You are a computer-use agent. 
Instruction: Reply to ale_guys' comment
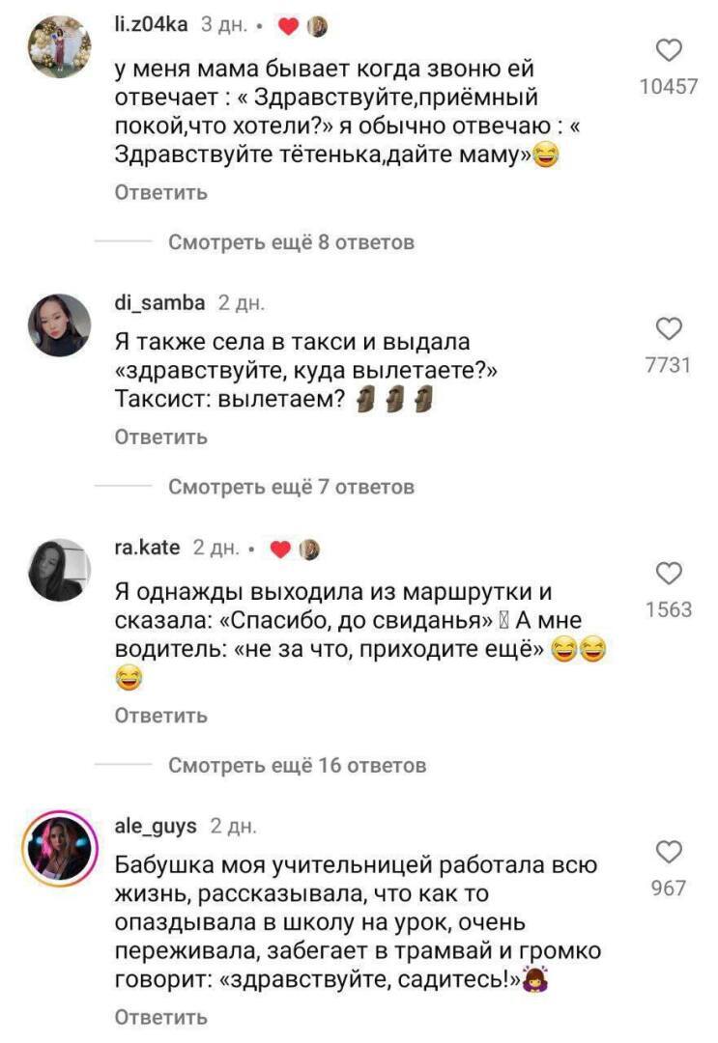[x=161, y=1017]
